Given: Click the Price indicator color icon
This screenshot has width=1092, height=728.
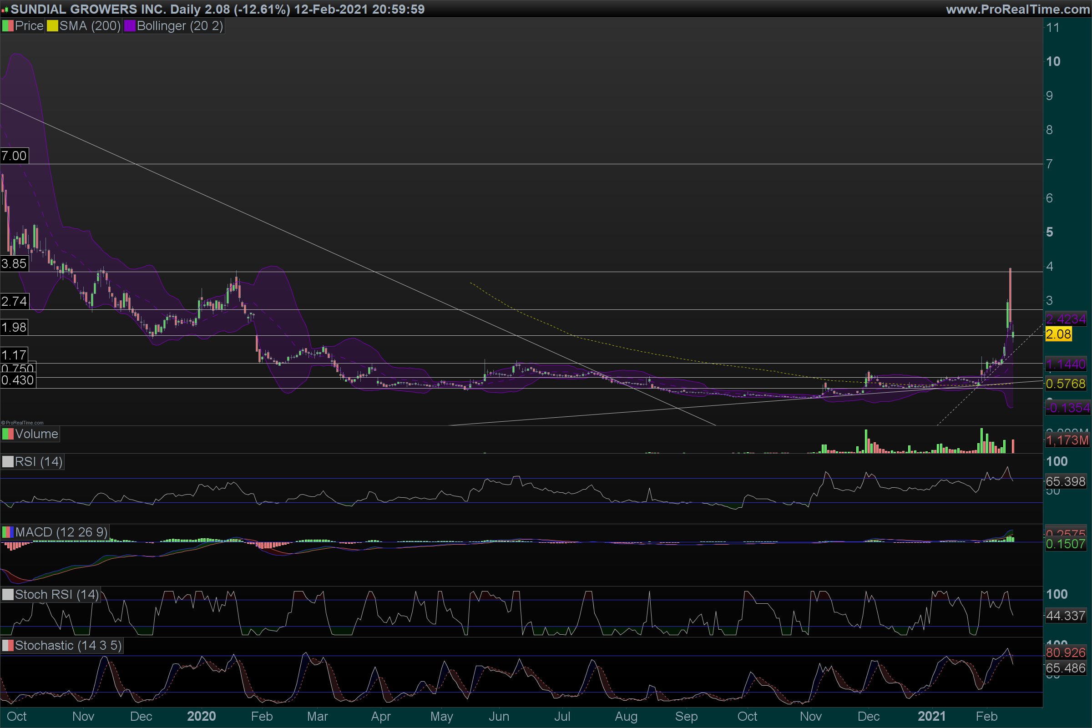Looking at the screenshot, I should tap(7, 26).
